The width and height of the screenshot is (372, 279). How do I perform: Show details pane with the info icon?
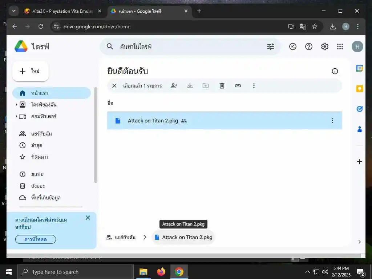click(x=335, y=71)
